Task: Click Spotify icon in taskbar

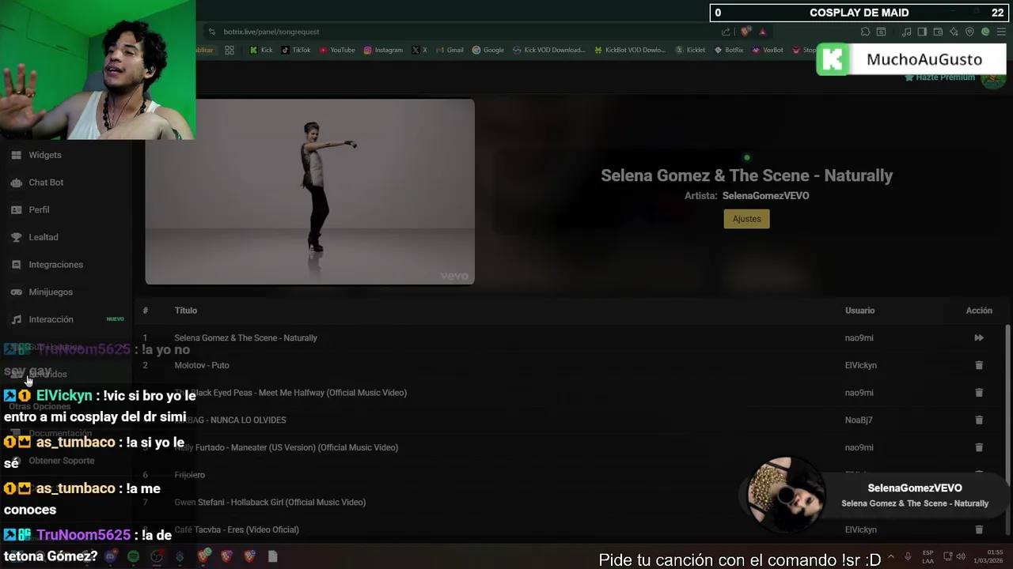Action: (134, 556)
